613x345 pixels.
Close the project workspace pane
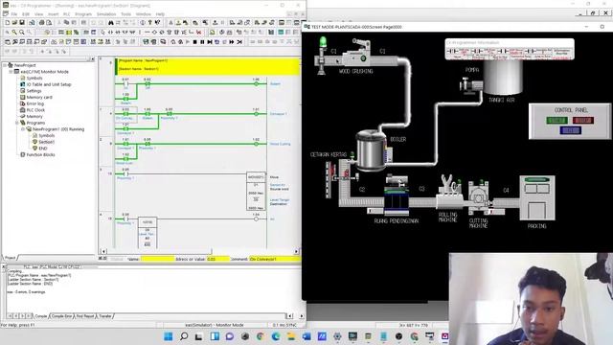pyautogui.click(x=93, y=59)
